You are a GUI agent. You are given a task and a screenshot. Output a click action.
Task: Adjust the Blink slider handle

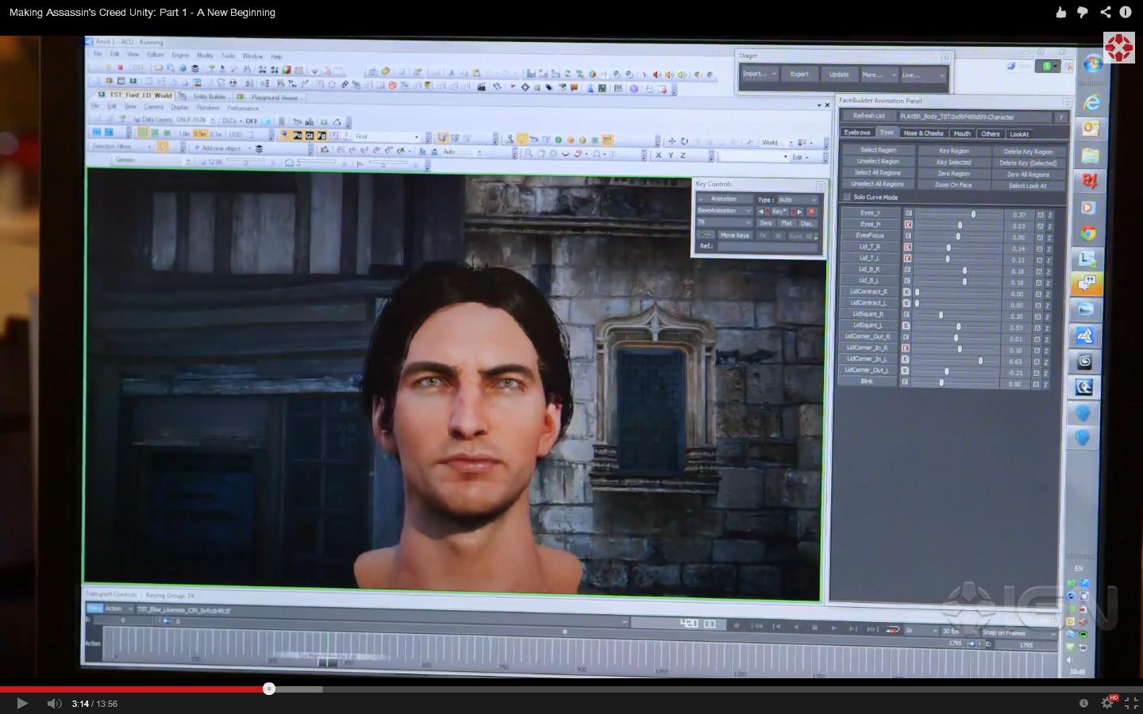click(941, 383)
